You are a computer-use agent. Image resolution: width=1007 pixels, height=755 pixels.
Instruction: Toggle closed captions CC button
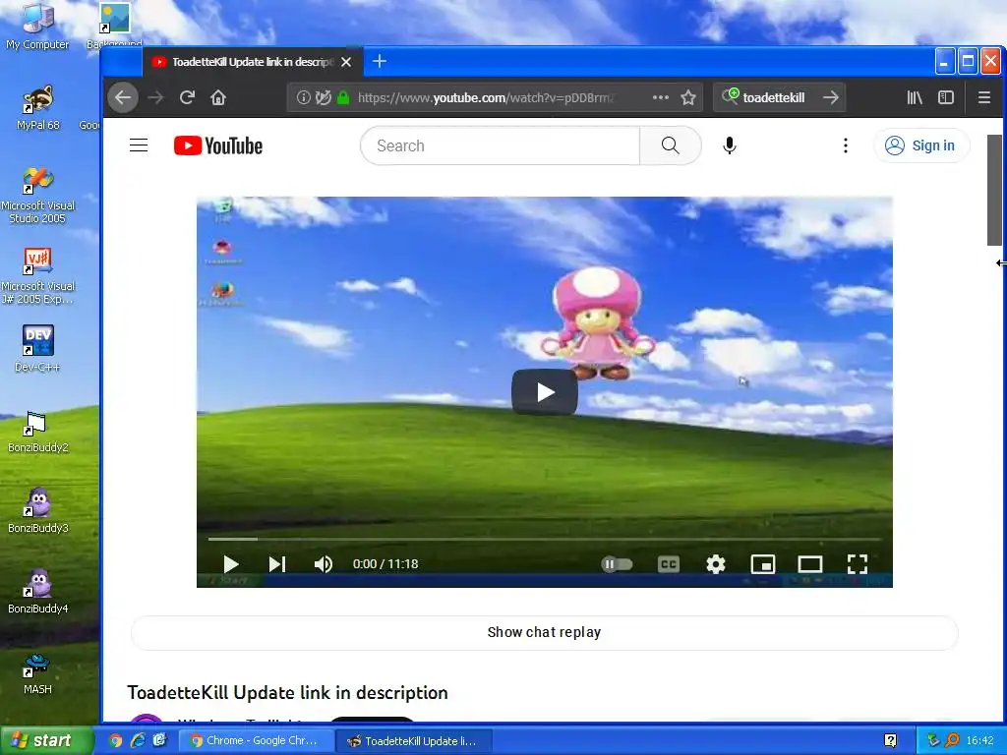click(x=669, y=564)
